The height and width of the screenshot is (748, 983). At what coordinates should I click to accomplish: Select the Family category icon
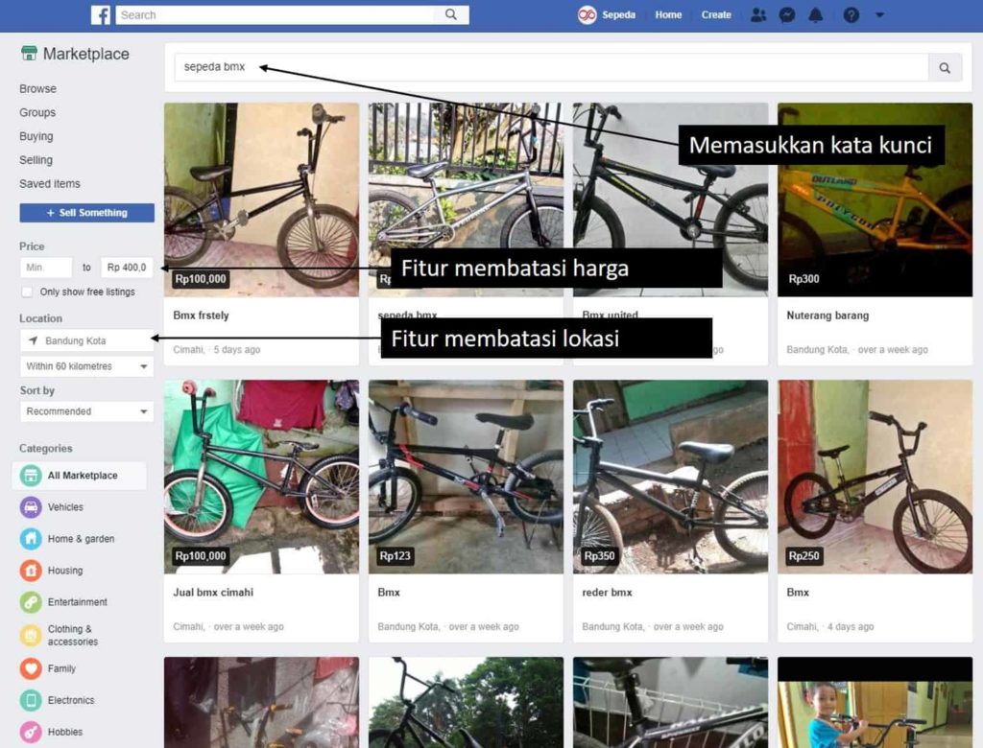30,668
